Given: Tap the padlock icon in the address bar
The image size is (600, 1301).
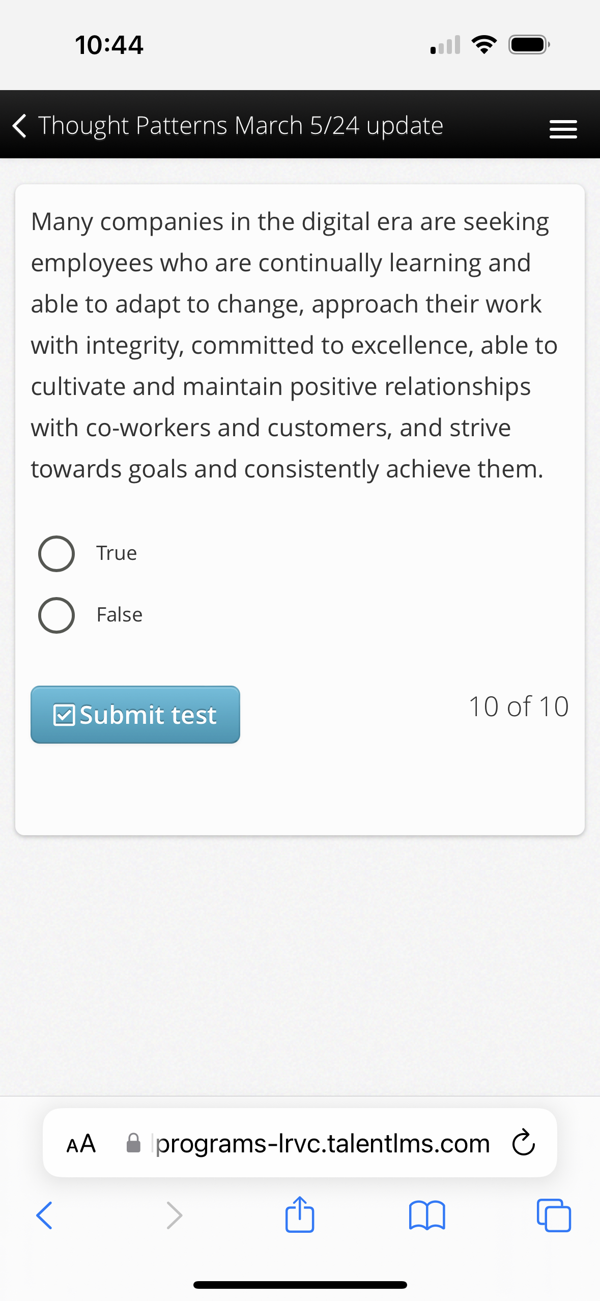Looking at the screenshot, I should pos(133,1142).
